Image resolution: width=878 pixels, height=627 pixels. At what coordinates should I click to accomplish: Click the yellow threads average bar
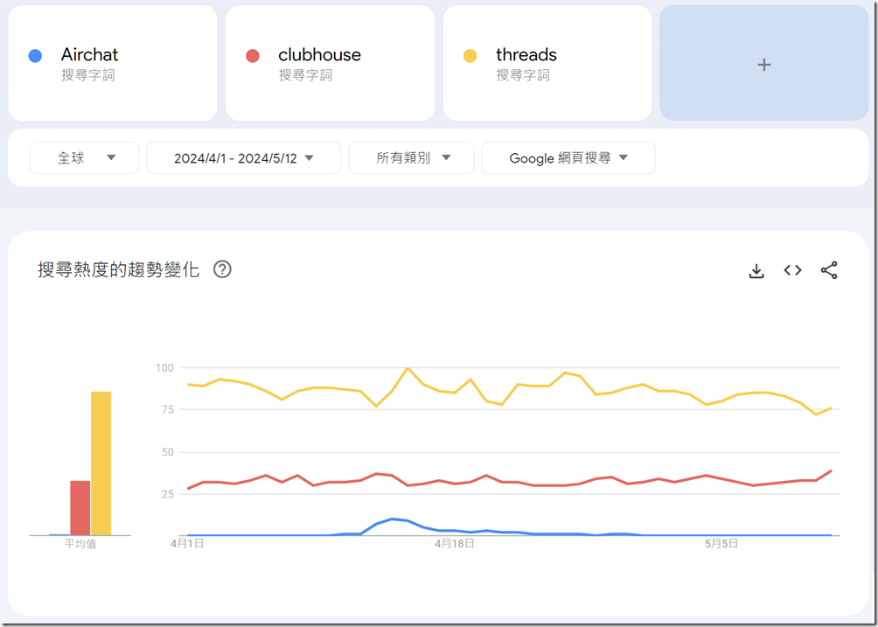[101, 463]
